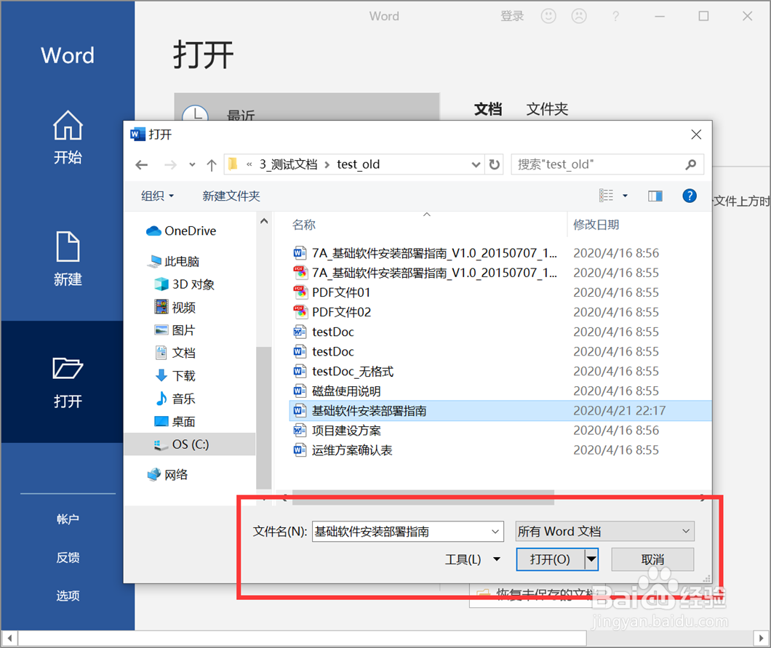Open 下载 folder in navigation pane
This screenshot has width=771, height=648.
click(175, 375)
